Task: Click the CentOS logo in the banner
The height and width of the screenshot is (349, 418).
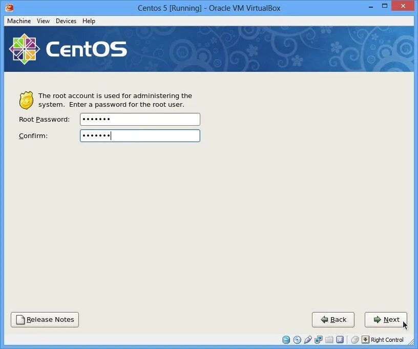Action: coord(68,49)
